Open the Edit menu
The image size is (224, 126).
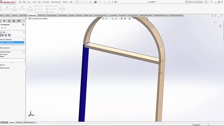click(24, 2)
